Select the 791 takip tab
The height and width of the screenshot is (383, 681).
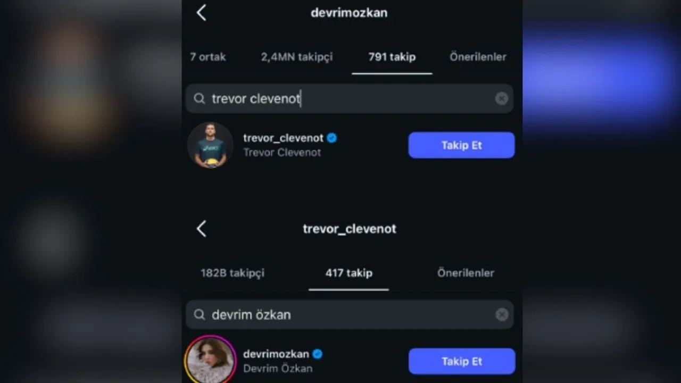tap(392, 57)
